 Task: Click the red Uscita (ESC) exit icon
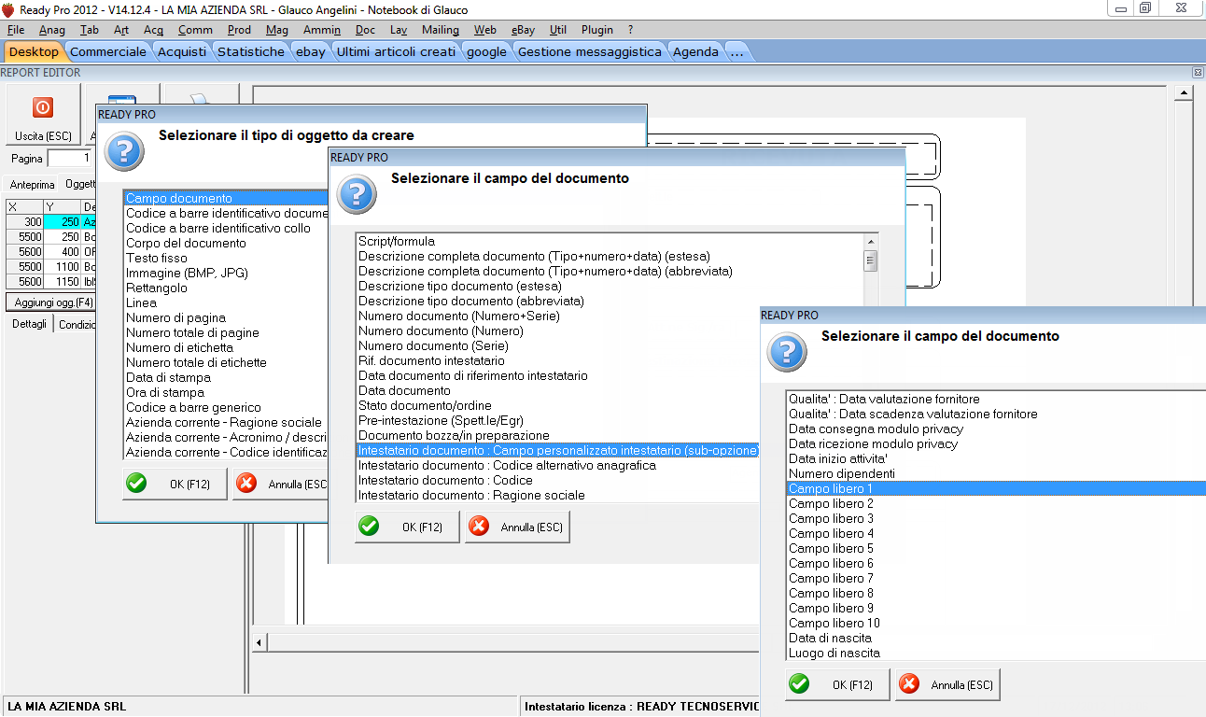point(43,108)
